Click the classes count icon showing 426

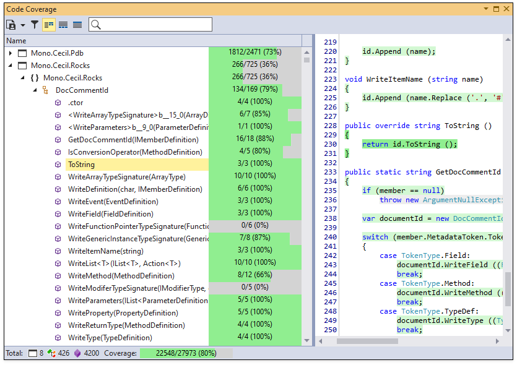51,353
